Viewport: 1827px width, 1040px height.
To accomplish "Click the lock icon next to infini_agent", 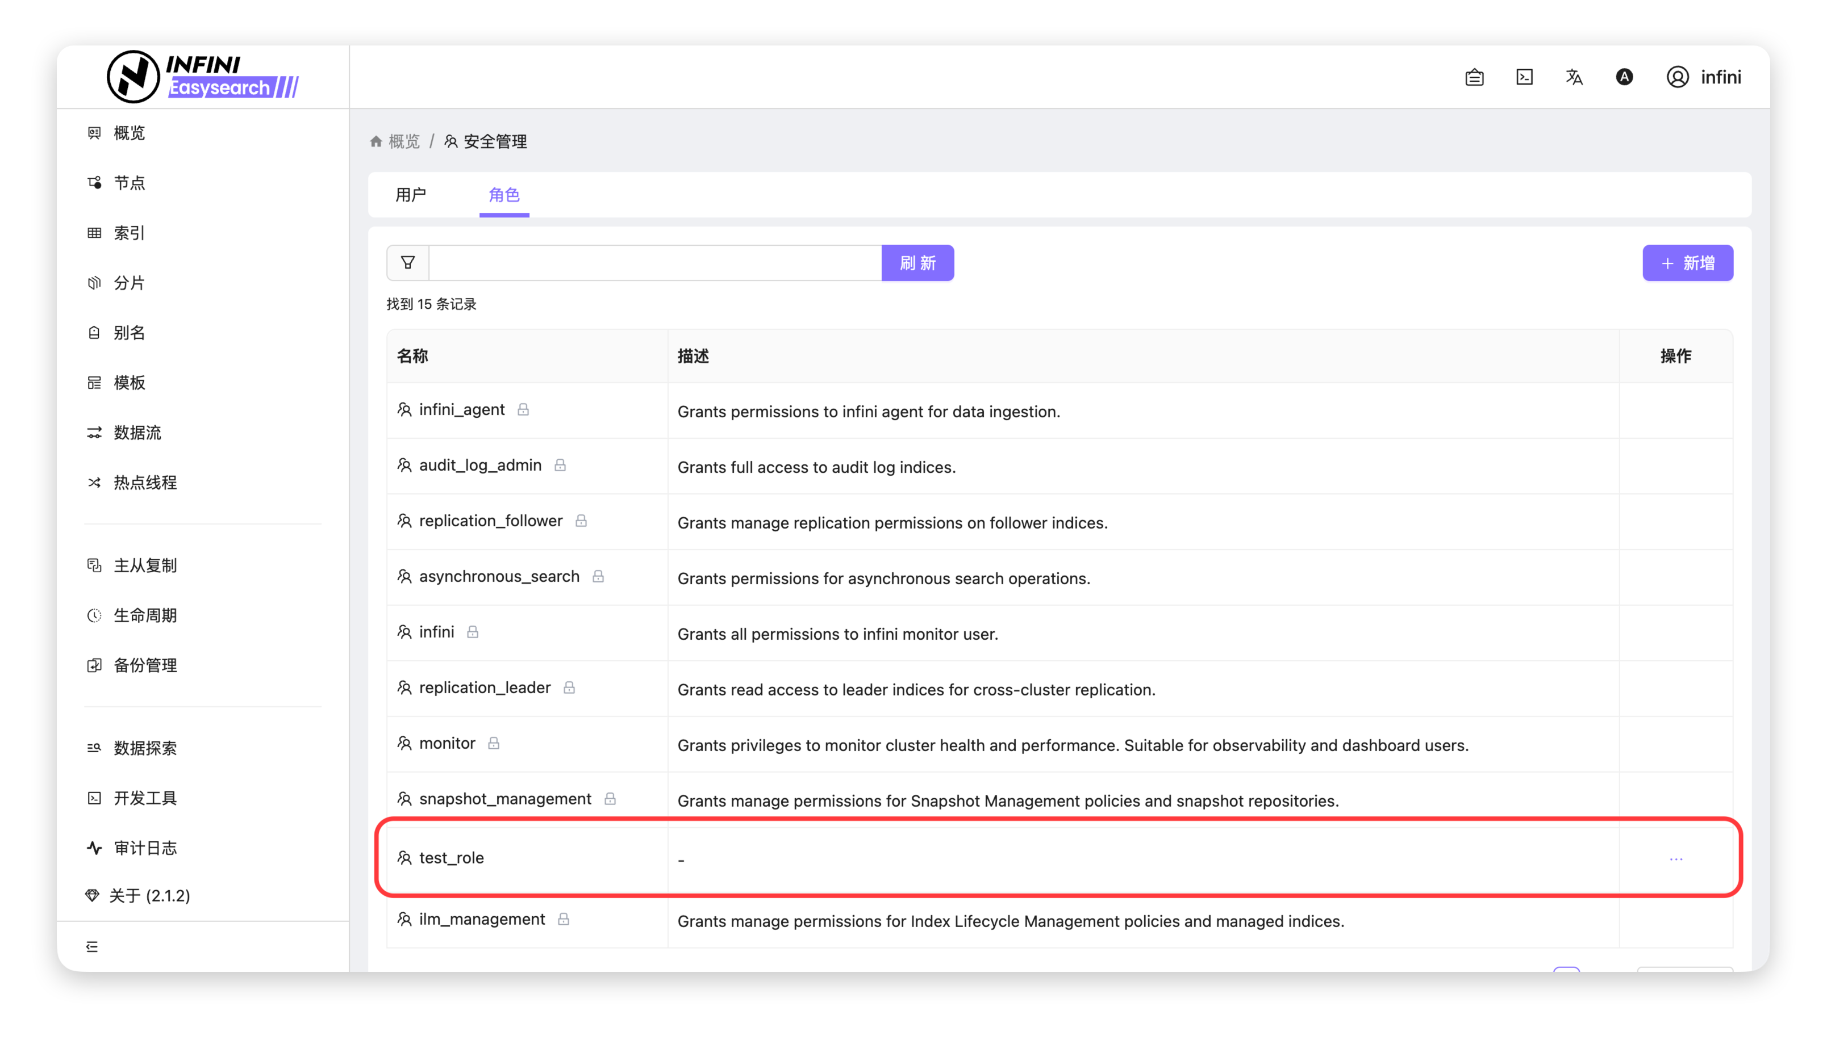I will click(523, 409).
